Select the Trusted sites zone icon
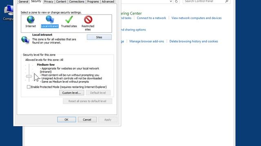This screenshot has height=146, width=261. click(x=69, y=20)
